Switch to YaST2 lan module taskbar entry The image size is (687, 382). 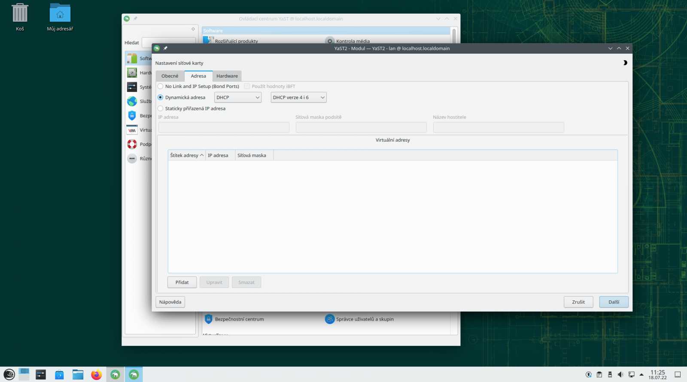[x=134, y=375]
